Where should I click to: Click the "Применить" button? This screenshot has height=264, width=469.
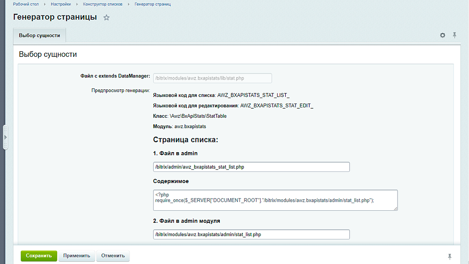click(x=76, y=256)
